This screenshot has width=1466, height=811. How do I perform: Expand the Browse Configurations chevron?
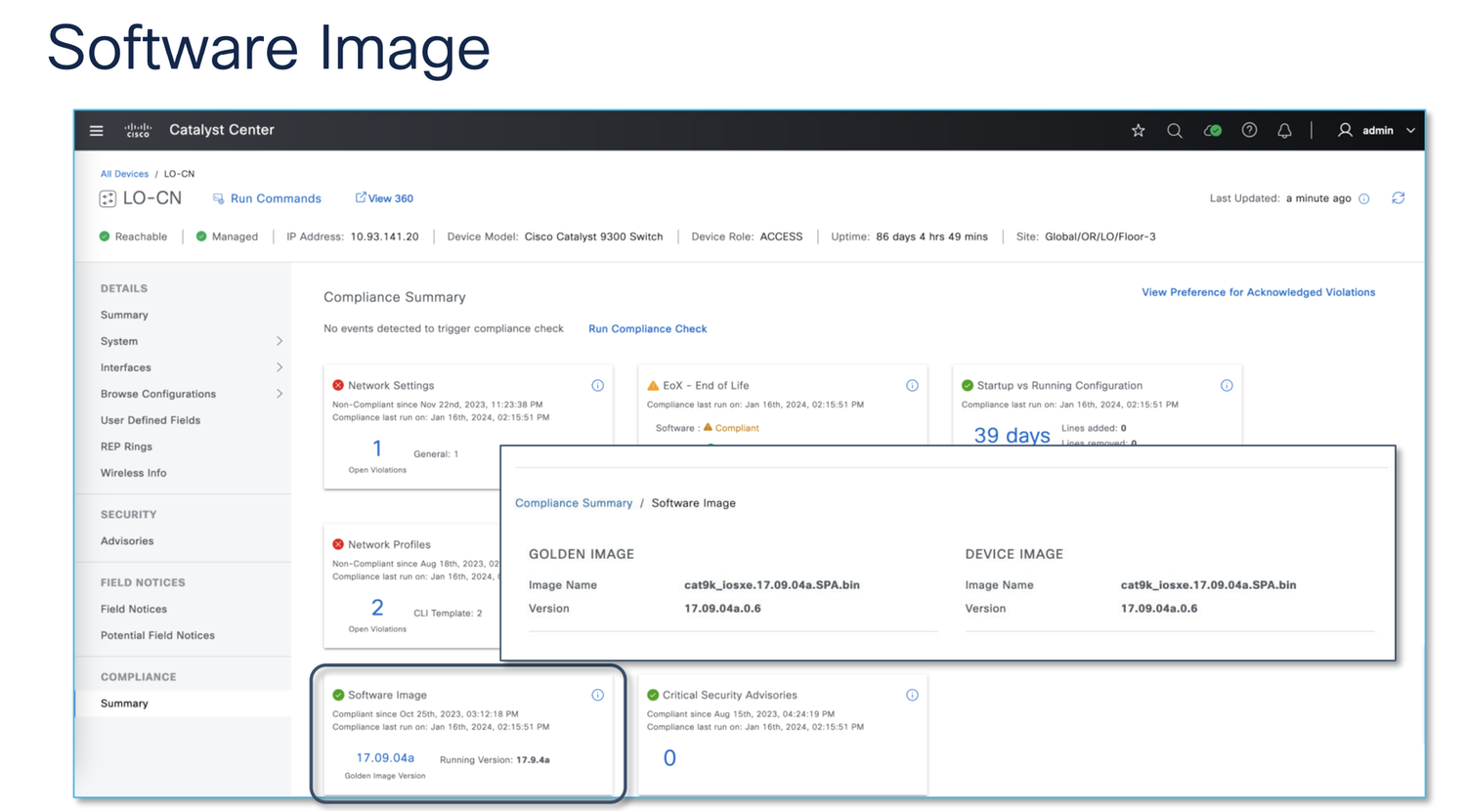click(x=280, y=394)
